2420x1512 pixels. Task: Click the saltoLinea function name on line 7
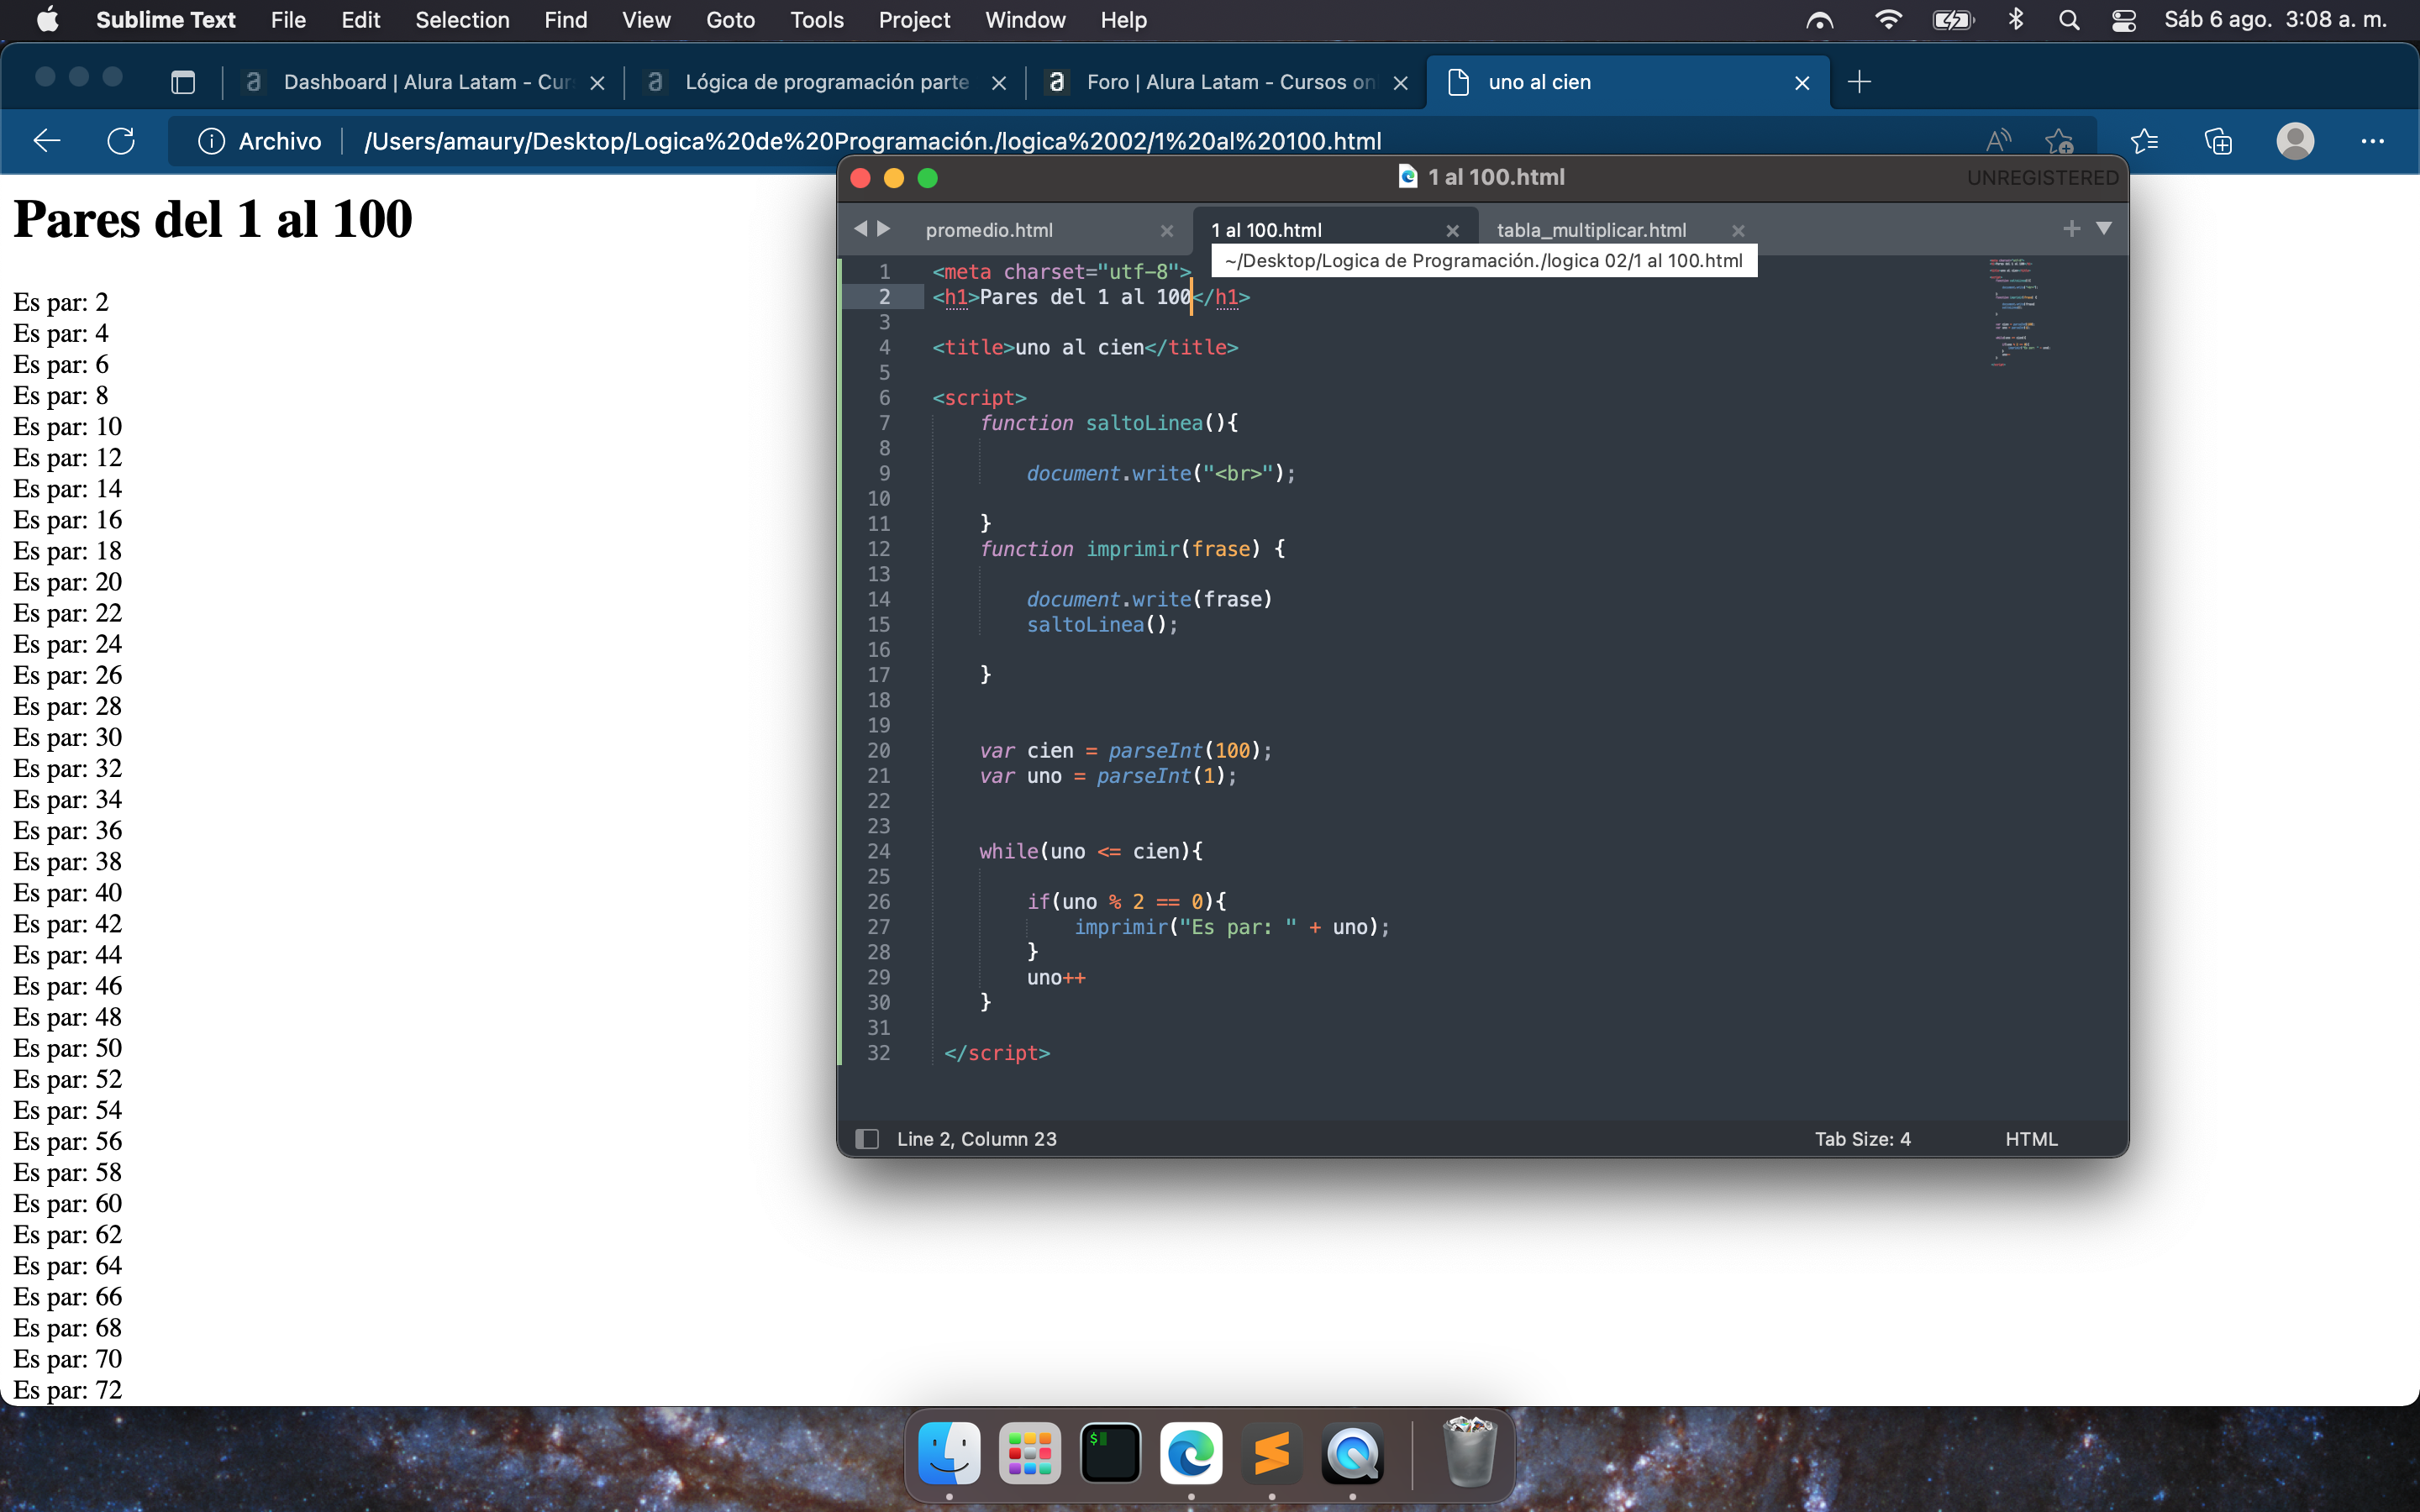coord(1144,423)
